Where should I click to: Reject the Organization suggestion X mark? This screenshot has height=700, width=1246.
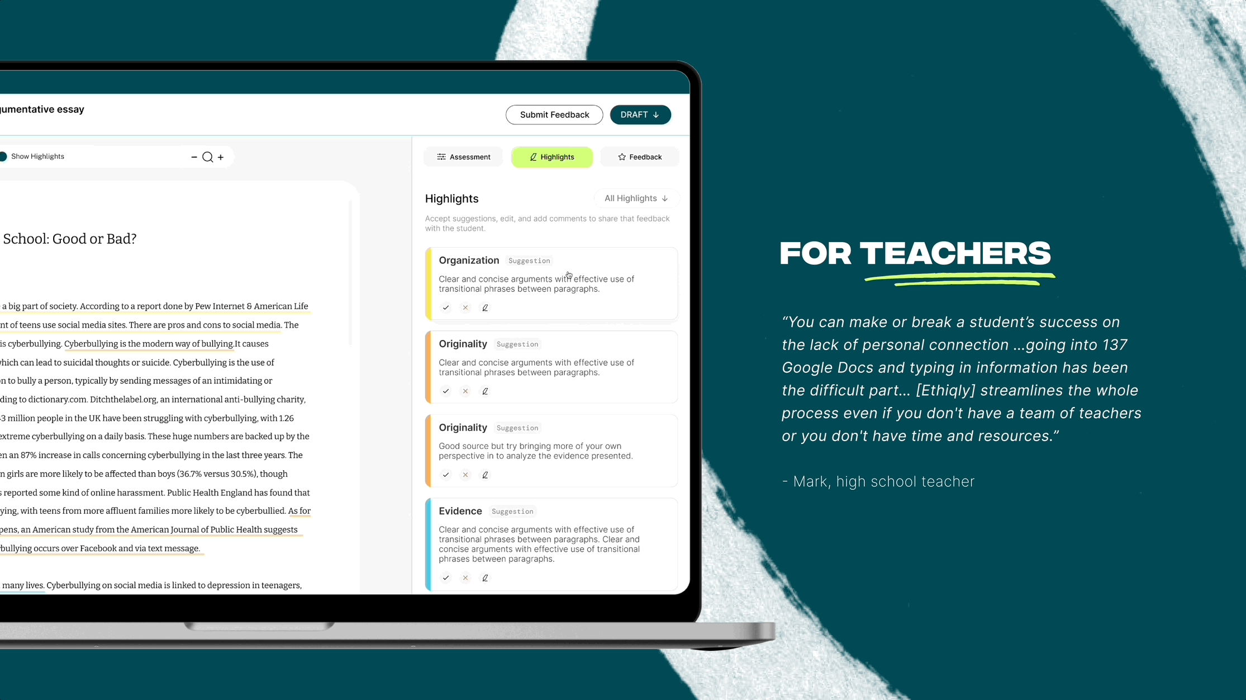click(x=465, y=308)
